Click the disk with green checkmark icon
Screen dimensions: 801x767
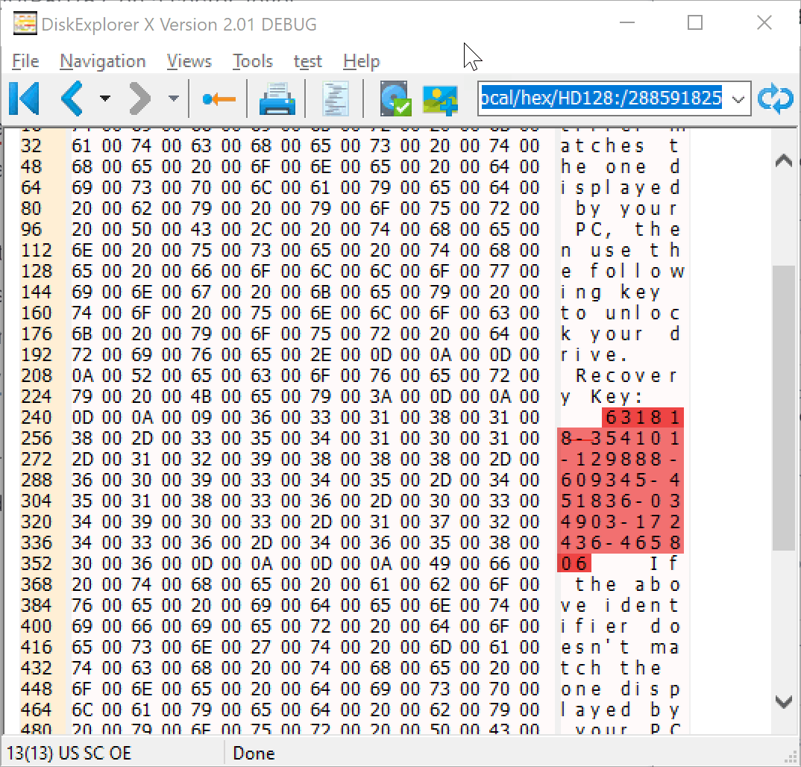coord(395,99)
